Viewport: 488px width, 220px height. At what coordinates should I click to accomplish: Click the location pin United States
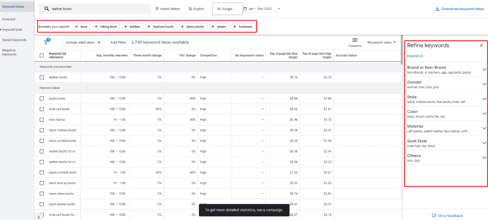coord(157,9)
